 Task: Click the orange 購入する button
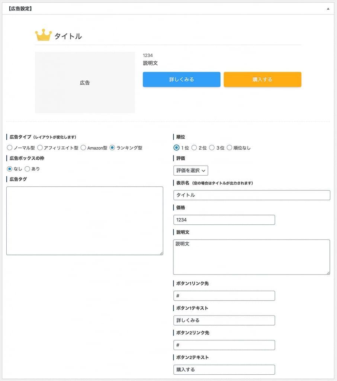click(x=262, y=80)
